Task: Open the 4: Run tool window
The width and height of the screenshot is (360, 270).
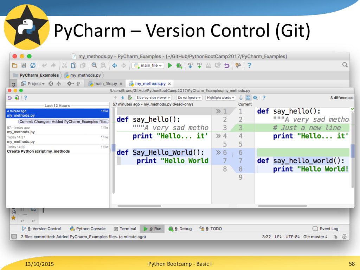Action: coord(152,229)
